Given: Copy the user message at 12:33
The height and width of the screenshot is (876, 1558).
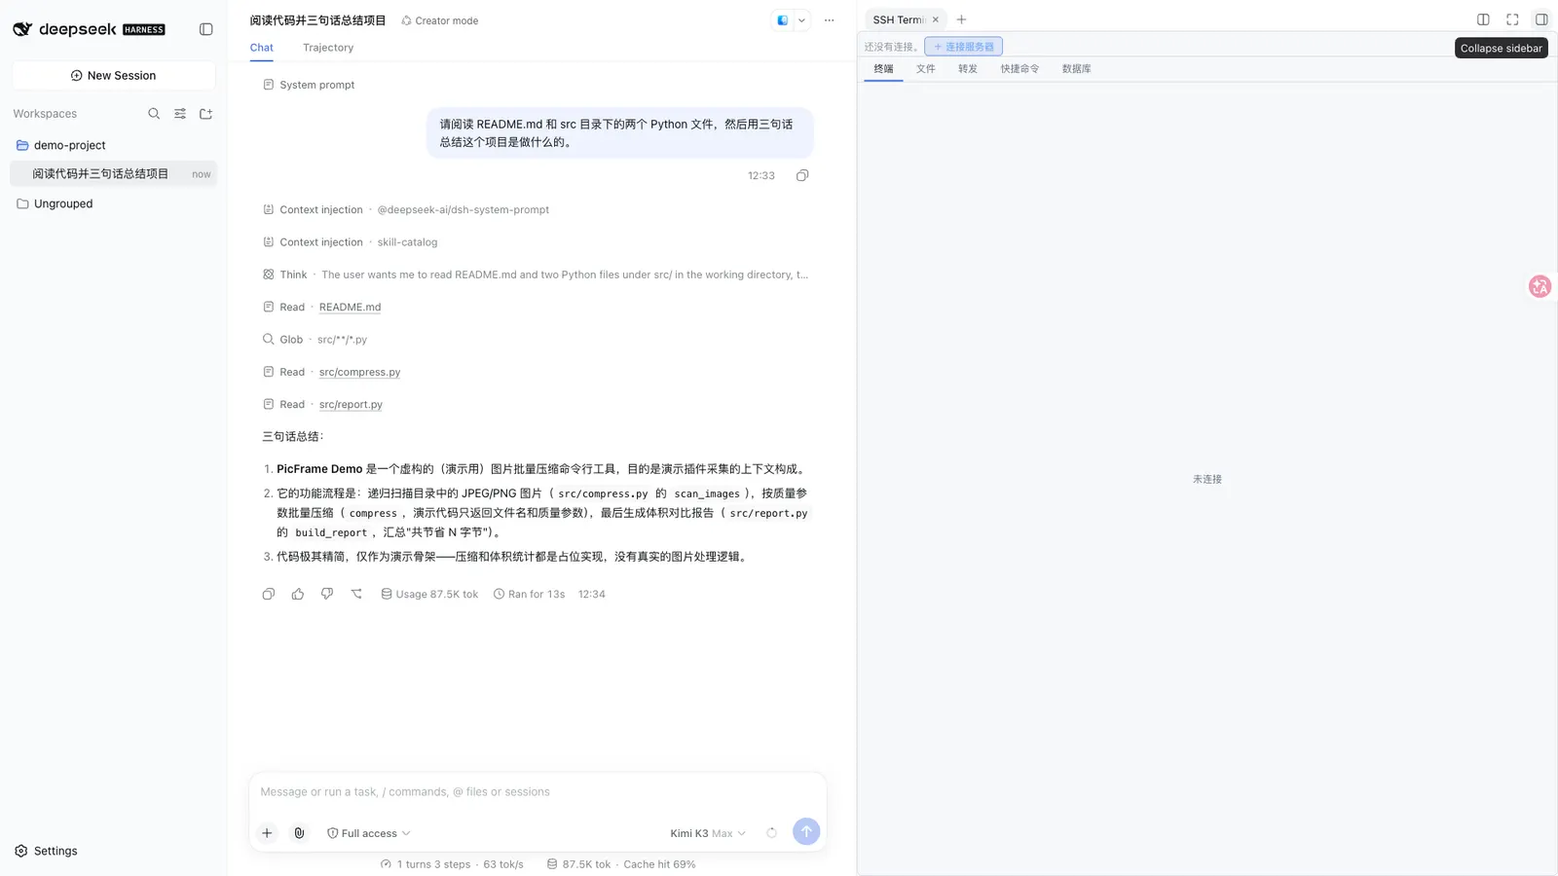Looking at the screenshot, I should 802,175.
